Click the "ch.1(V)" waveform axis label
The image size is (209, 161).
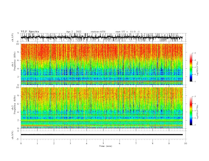click(13, 37)
